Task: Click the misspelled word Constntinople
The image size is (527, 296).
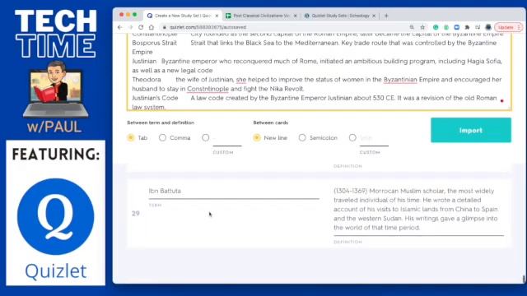Action: (x=208, y=89)
